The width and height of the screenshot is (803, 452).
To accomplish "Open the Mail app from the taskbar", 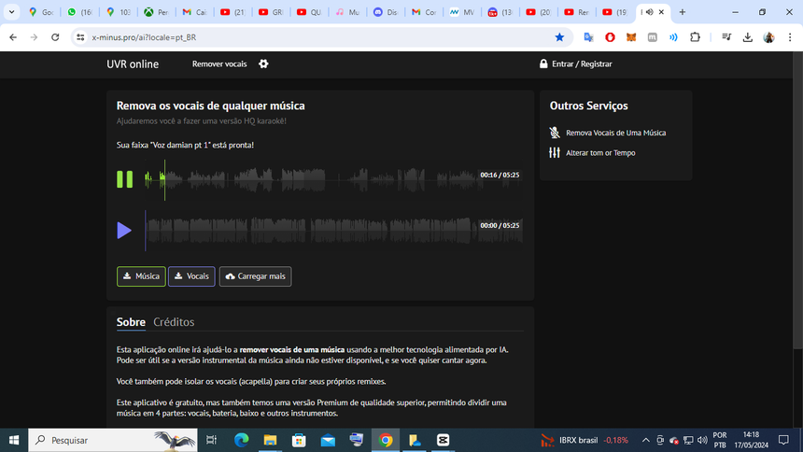I will [328, 440].
